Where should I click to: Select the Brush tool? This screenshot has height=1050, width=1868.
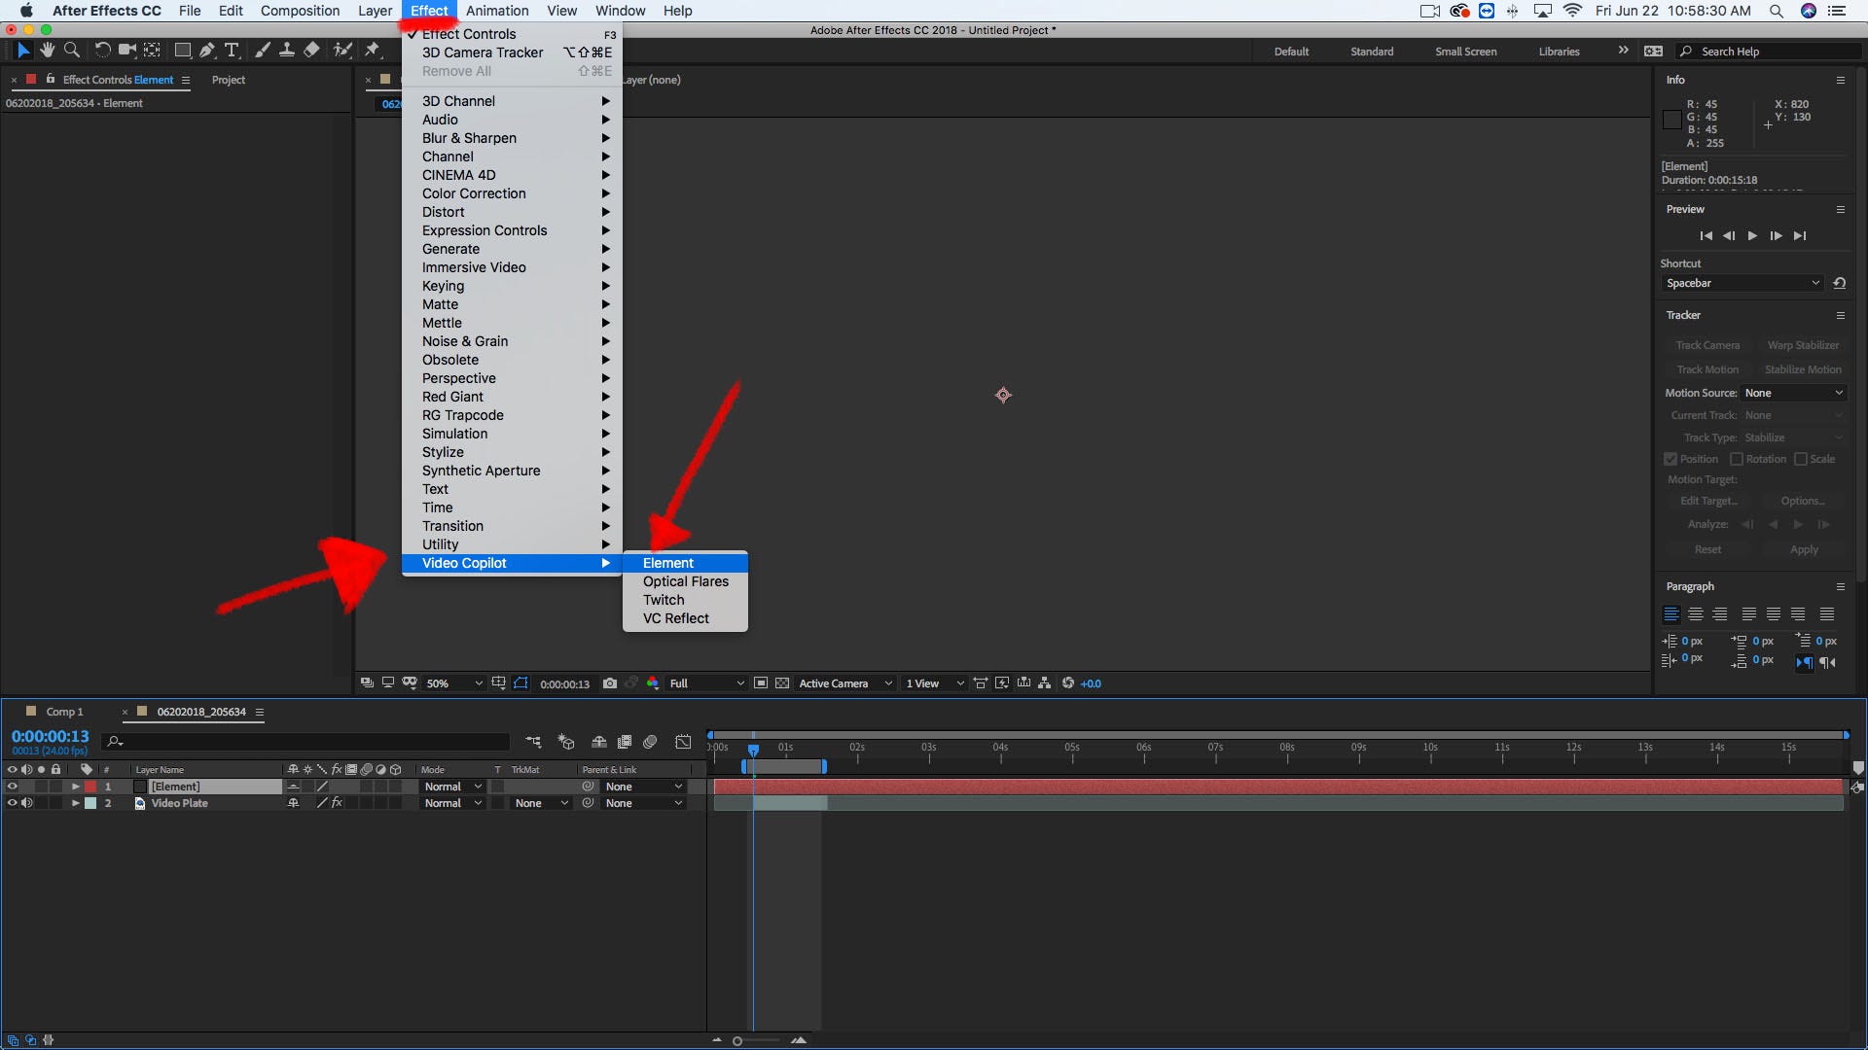tap(263, 50)
